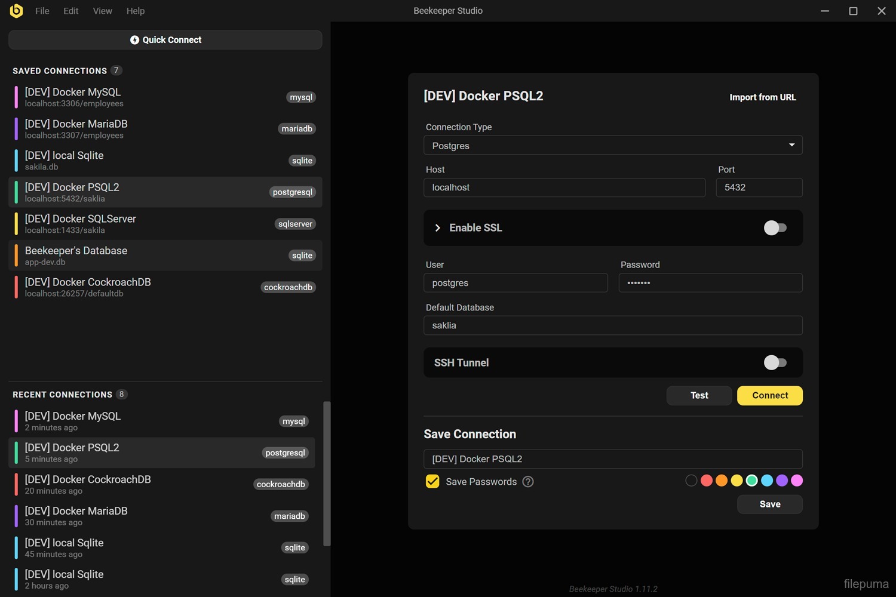The width and height of the screenshot is (896, 597).
Task: Click the Beekeeper Studio logo icon
Action: 16,11
